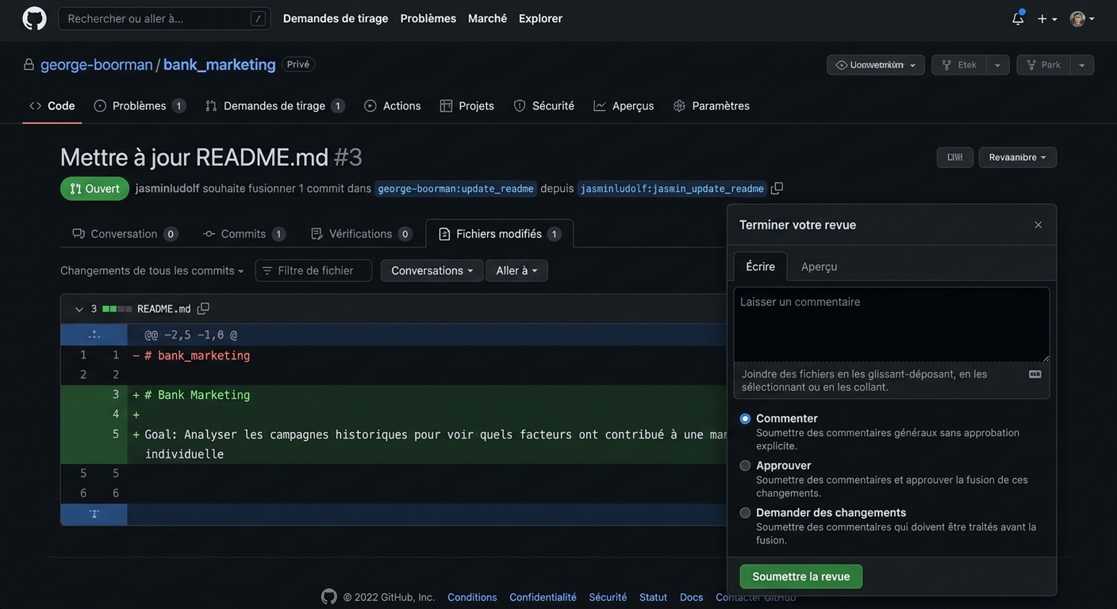Switch to the Aperçu tab in review panel
The height and width of the screenshot is (609, 1117).
coord(819,266)
